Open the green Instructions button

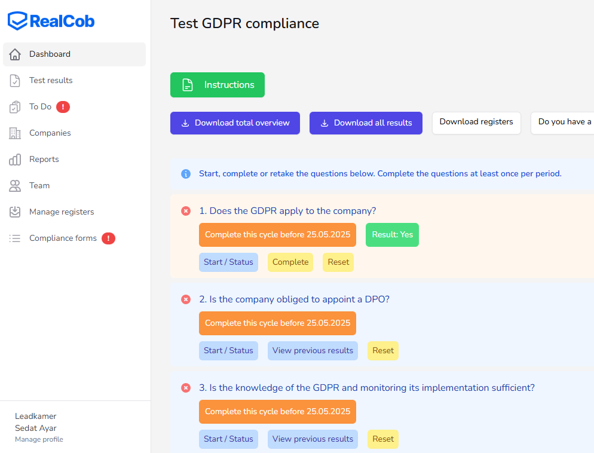[x=218, y=85]
